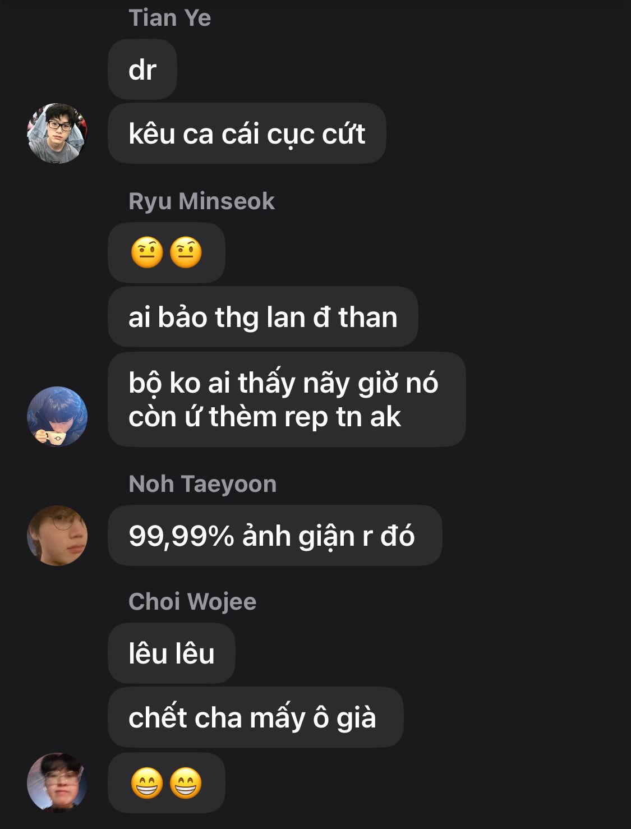Tap the second grinning emoji
The image size is (631, 829).
(x=186, y=782)
